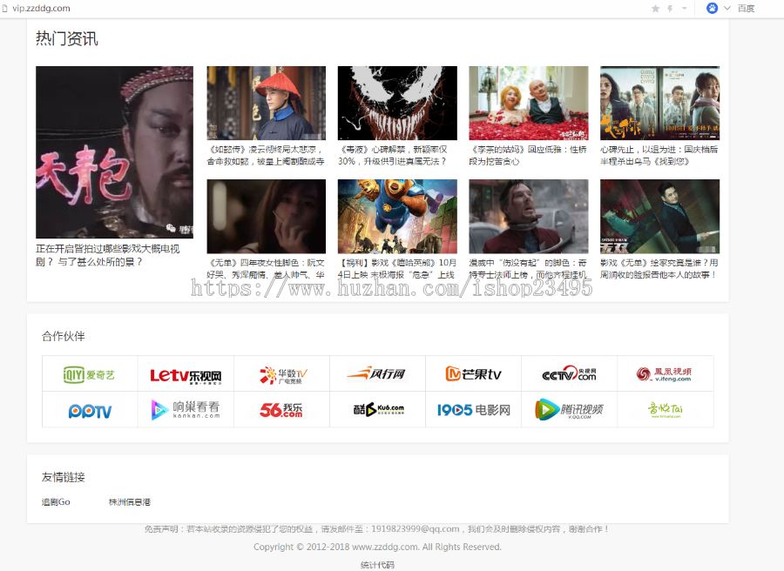The image size is (784, 571).
Task: Open the large 包青天 featured thumbnail
Action: [x=114, y=151]
